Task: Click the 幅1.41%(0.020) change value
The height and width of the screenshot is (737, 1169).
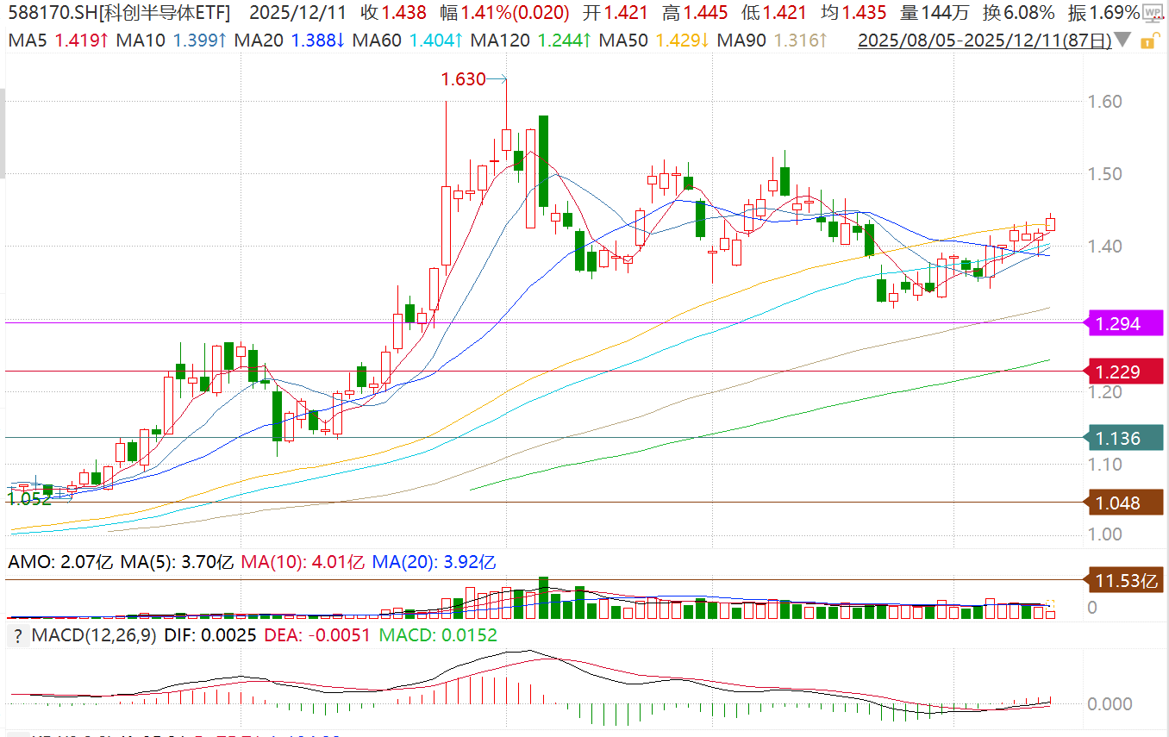Action: click(x=505, y=13)
